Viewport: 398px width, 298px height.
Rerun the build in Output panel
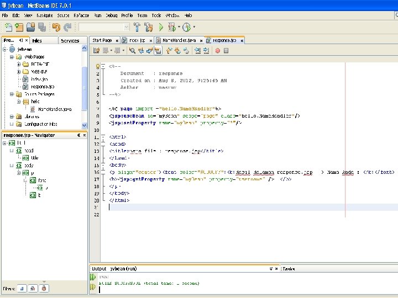[x=92, y=276]
